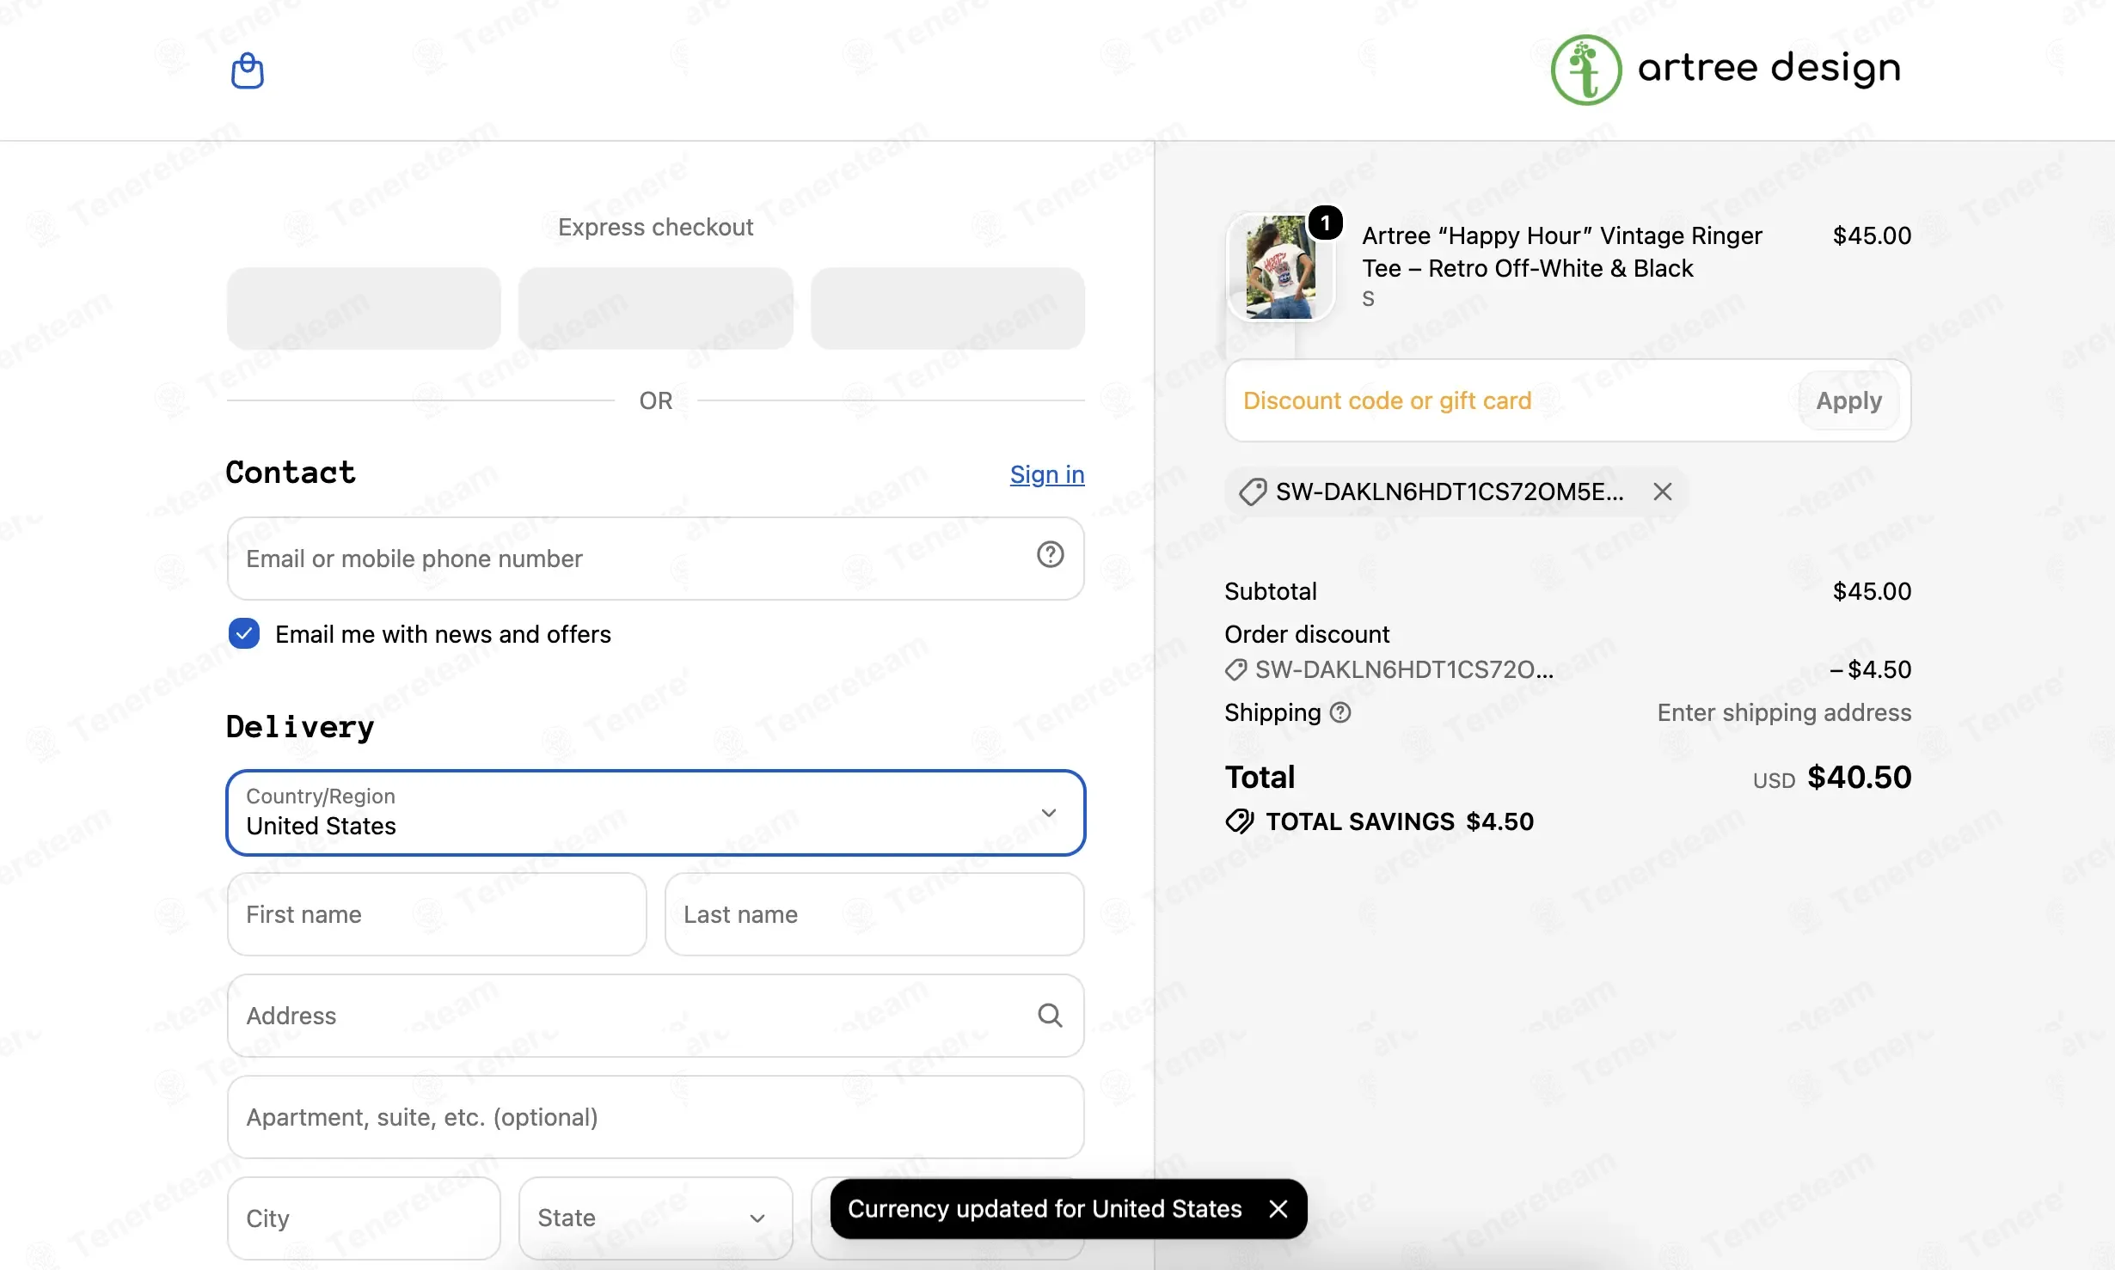Dismiss the currency updated notification

click(1278, 1209)
